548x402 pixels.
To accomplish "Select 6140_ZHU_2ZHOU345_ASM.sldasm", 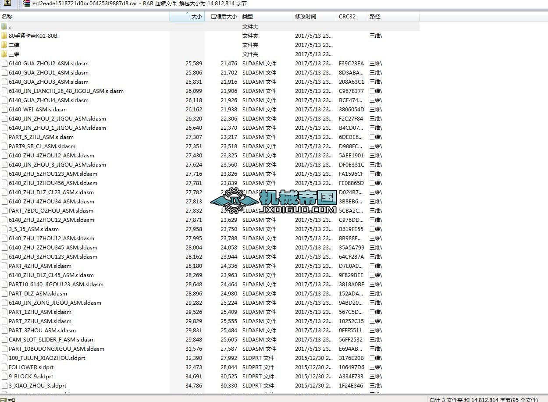I will pos(53,248).
